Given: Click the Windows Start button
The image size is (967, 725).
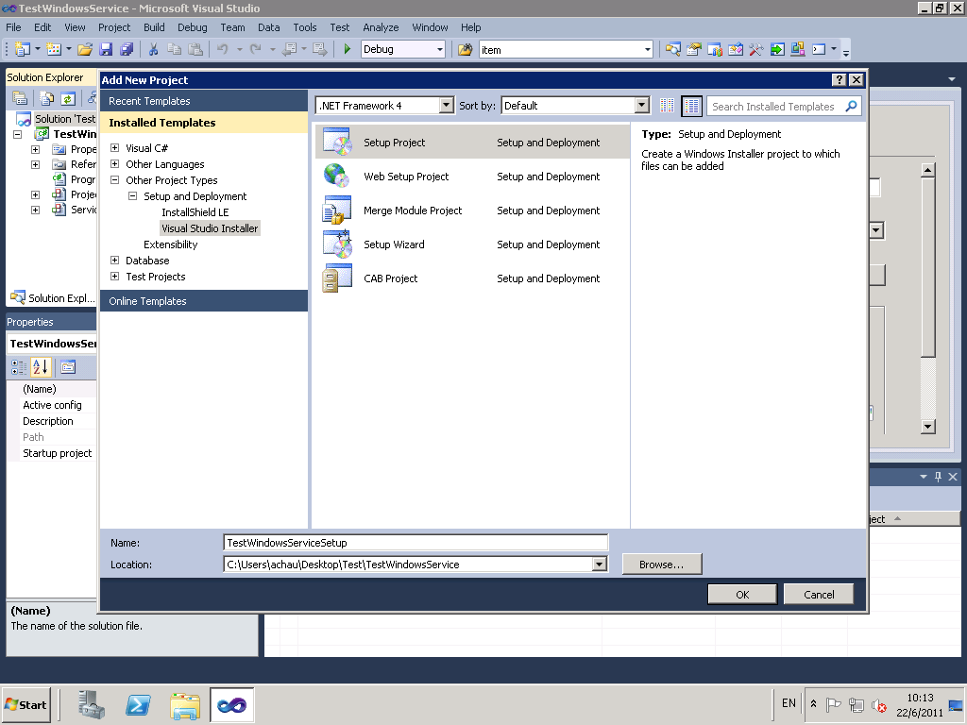Looking at the screenshot, I should [x=25, y=704].
